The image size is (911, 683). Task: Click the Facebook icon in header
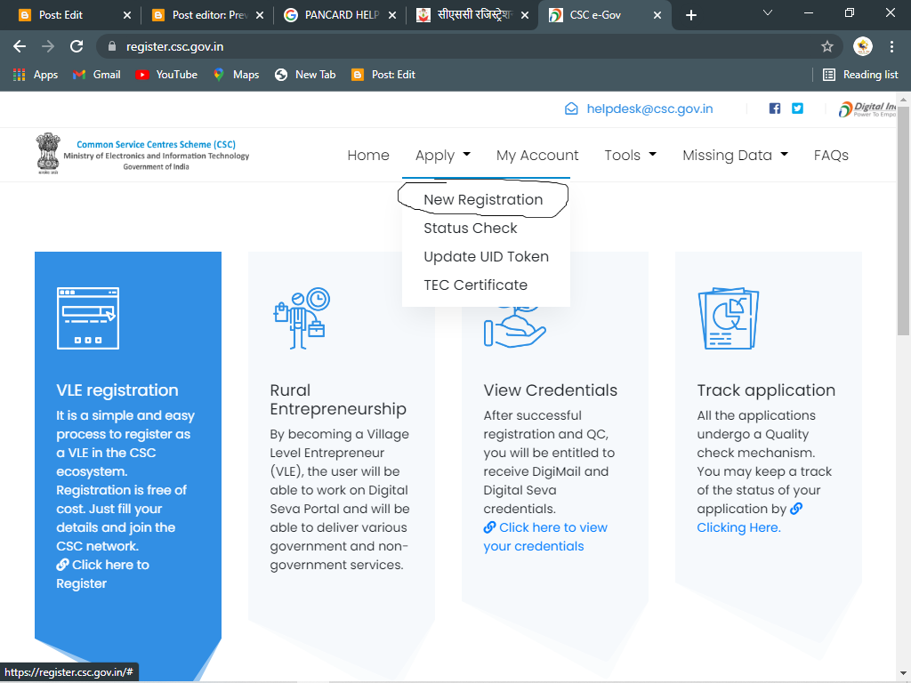pyautogui.click(x=775, y=108)
